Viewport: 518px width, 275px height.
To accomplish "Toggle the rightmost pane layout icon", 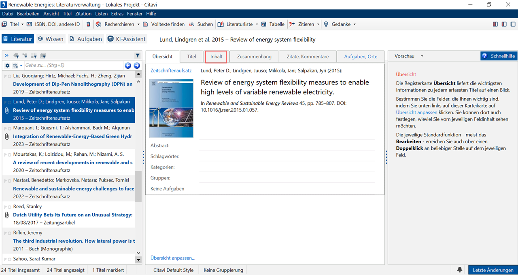I will [512, 24].
